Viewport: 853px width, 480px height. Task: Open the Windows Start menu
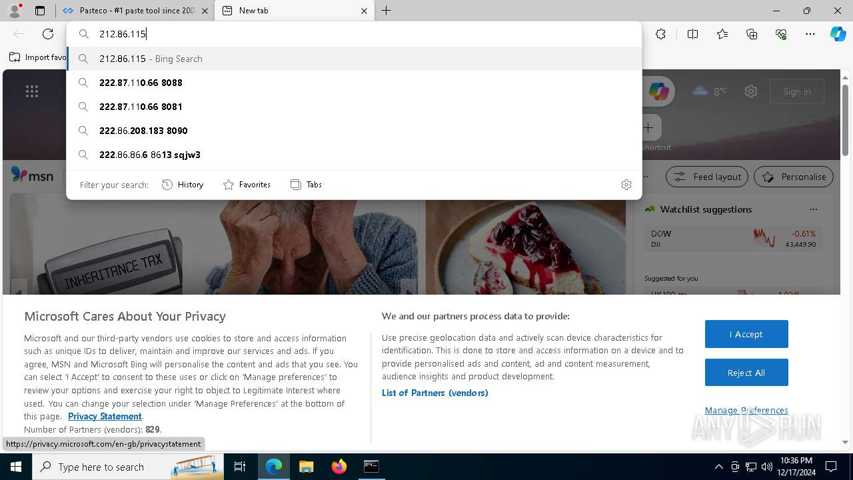[x=16, y=467]
